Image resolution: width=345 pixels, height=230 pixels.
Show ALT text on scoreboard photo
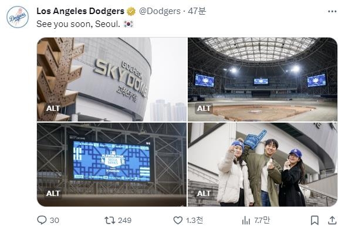53,193
